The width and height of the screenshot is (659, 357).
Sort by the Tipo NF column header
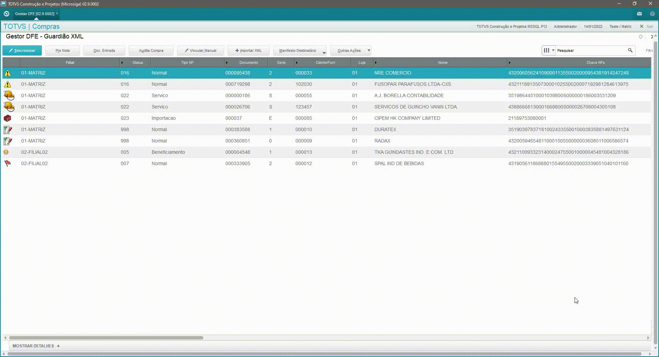coord(187,62)
